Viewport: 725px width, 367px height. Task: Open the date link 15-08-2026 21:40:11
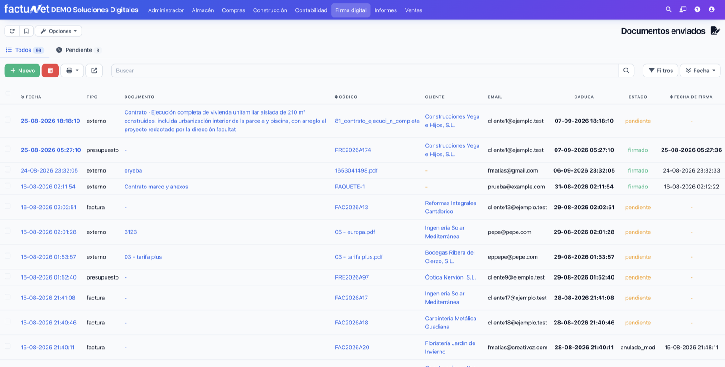pos(48,348)
